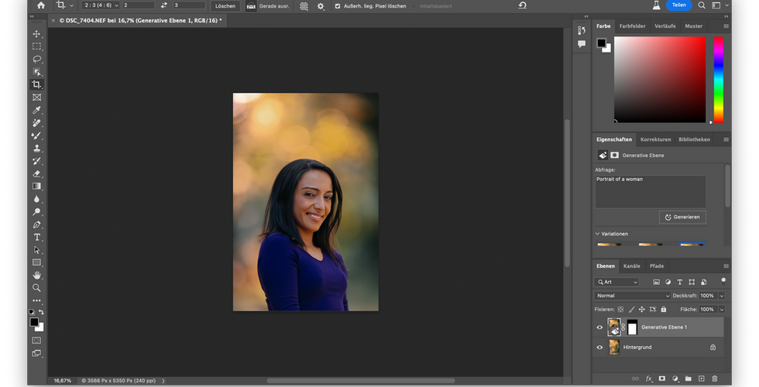This screenshot has height=387, width=759.
Task: Switch to the Bibliotheken tab
Action: tap(694, 139)
